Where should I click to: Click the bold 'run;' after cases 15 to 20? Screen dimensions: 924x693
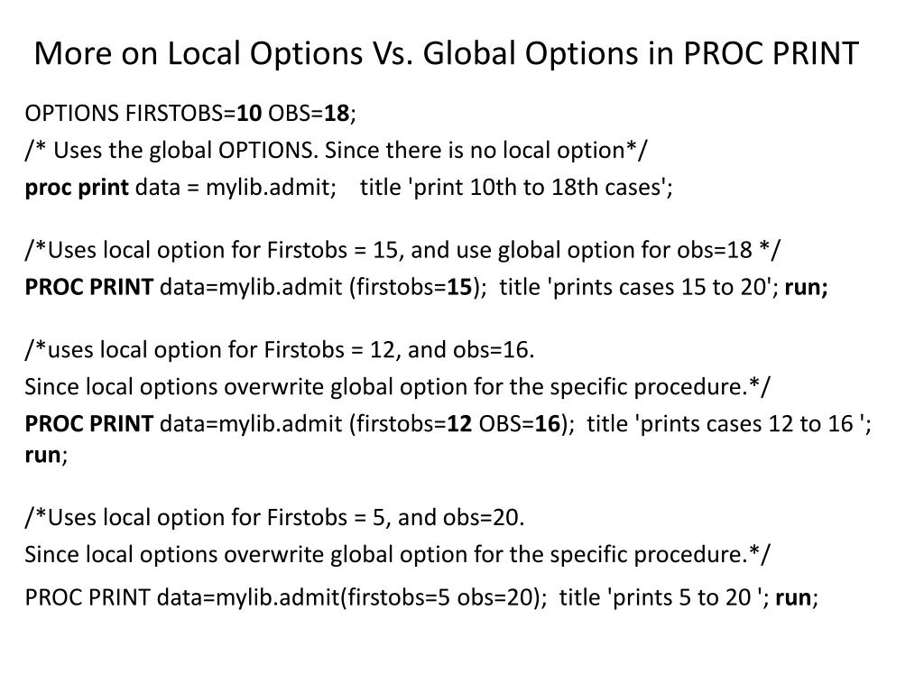(806, 287)
